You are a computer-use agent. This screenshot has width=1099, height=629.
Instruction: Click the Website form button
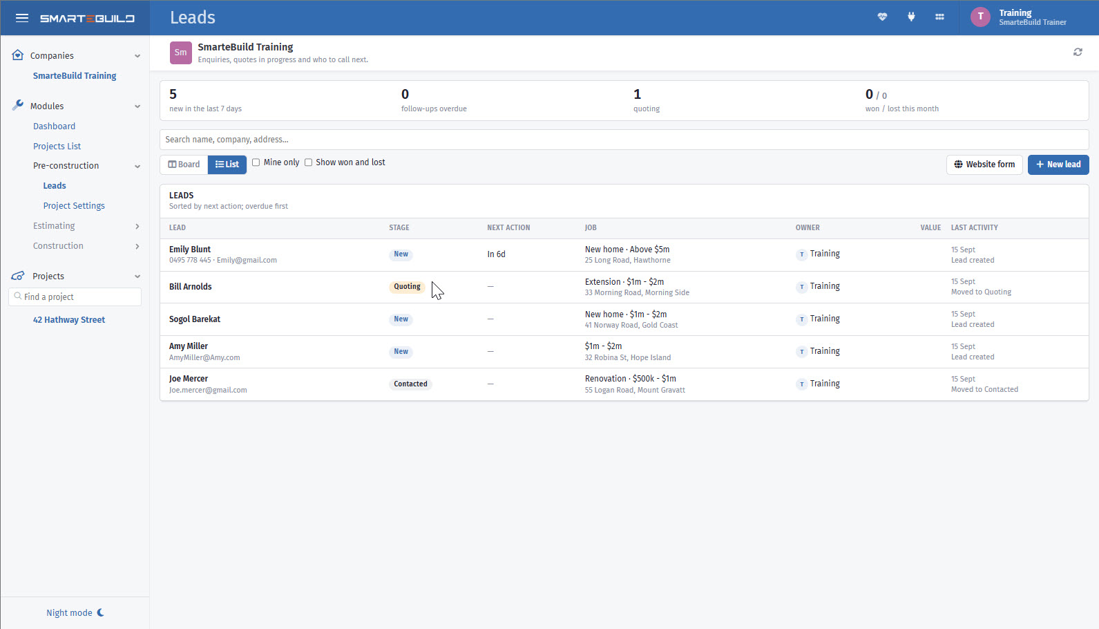(984, 165)
